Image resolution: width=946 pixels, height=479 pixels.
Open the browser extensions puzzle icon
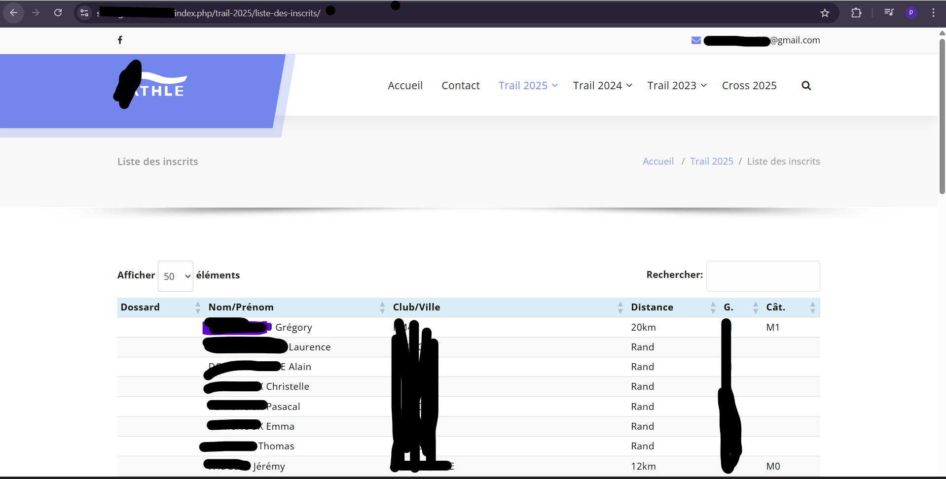(856, 13)
